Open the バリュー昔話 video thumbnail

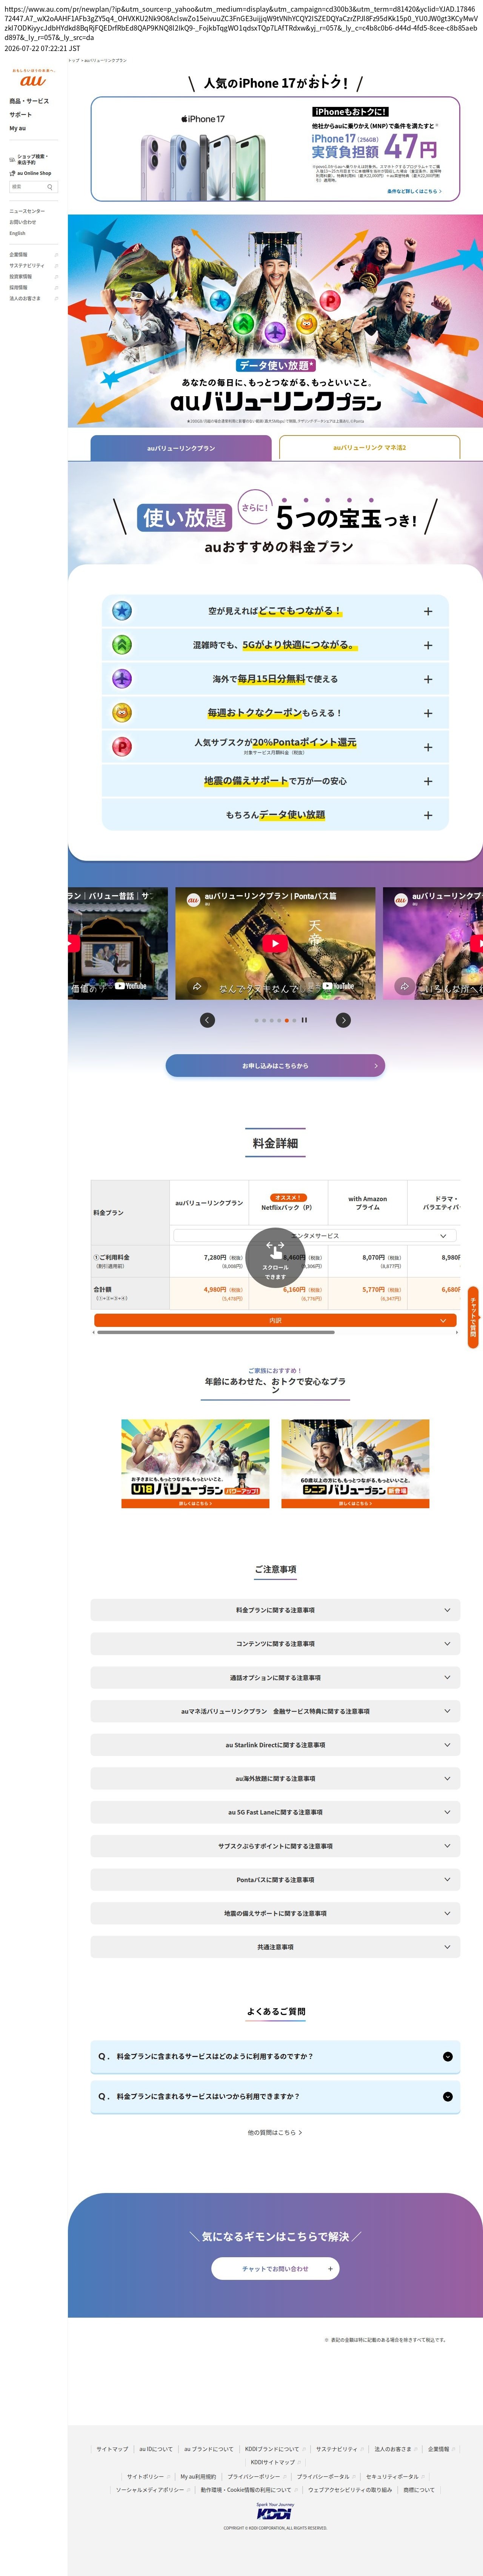coord(118,943)
